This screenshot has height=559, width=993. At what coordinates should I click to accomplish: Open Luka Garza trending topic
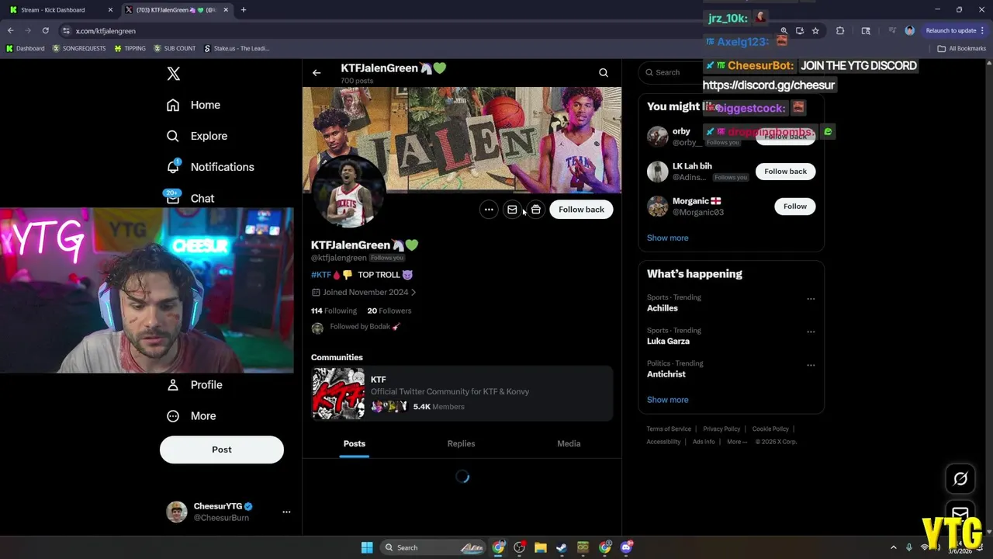pyautogui.click(x=668, y=342)
